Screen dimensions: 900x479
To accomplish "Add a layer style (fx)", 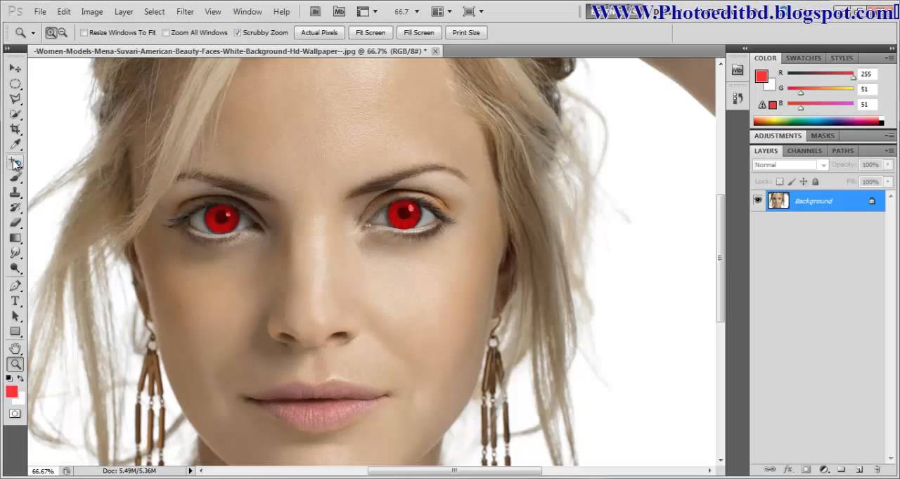I will click(788, 469).
